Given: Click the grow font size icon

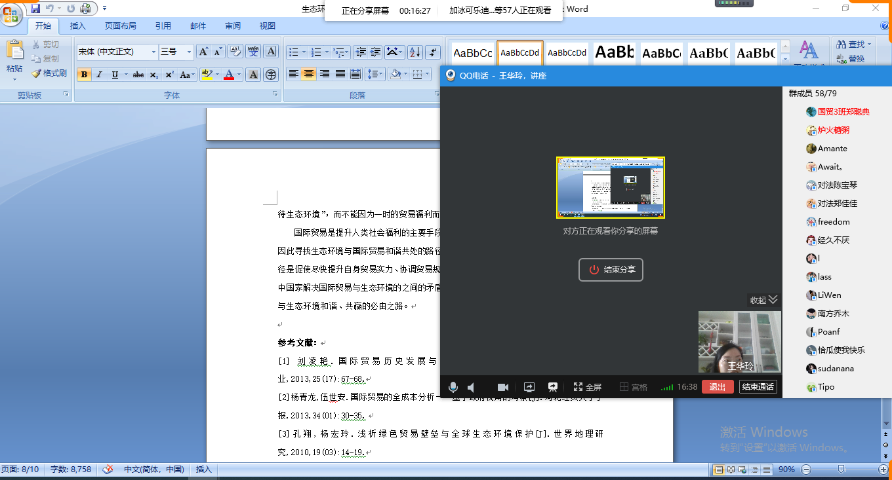Looking at the screenshot, I should click(x=203, y=52).
